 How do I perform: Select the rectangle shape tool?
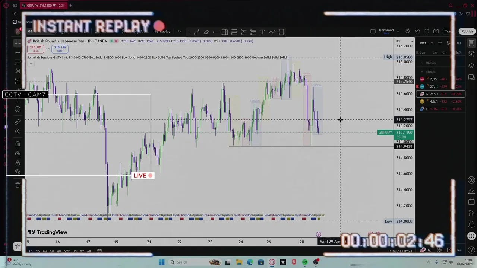coord(281,32)
